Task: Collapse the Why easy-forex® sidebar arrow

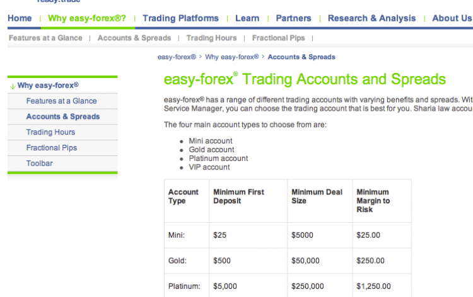Action: click(x=13, y=87)
